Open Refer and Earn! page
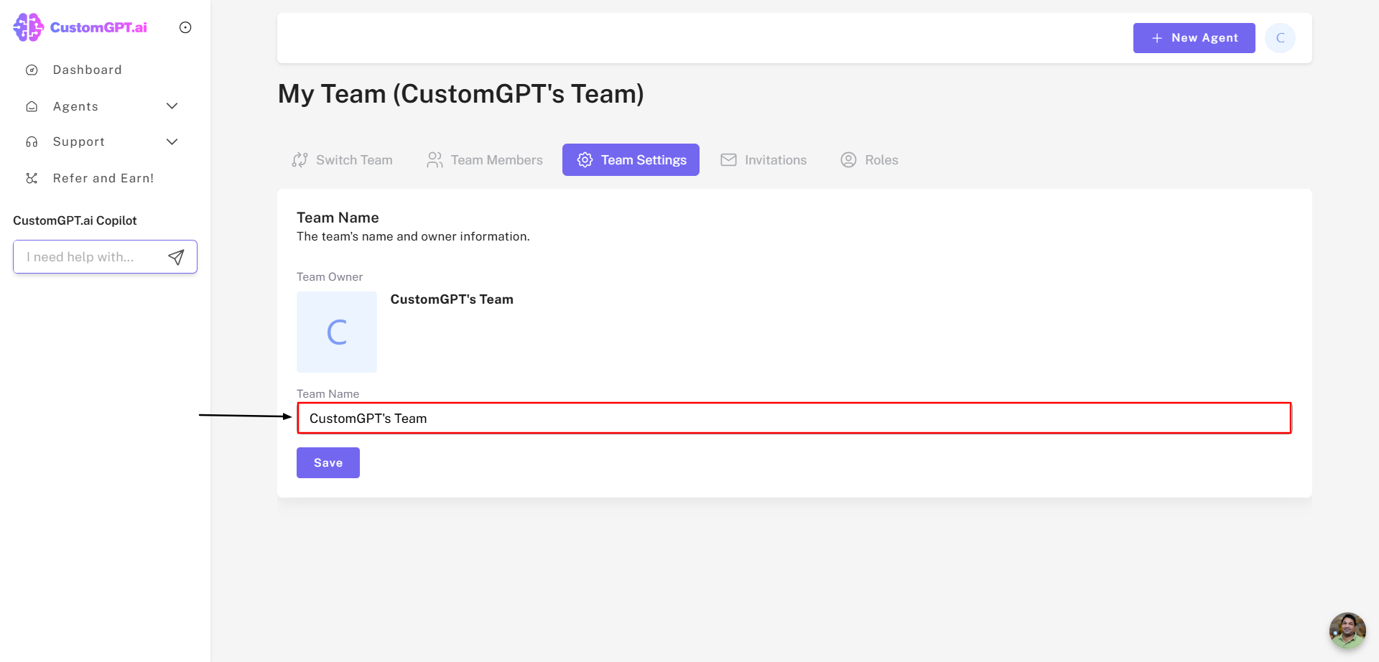1379x662 pixels. point(105,178)
